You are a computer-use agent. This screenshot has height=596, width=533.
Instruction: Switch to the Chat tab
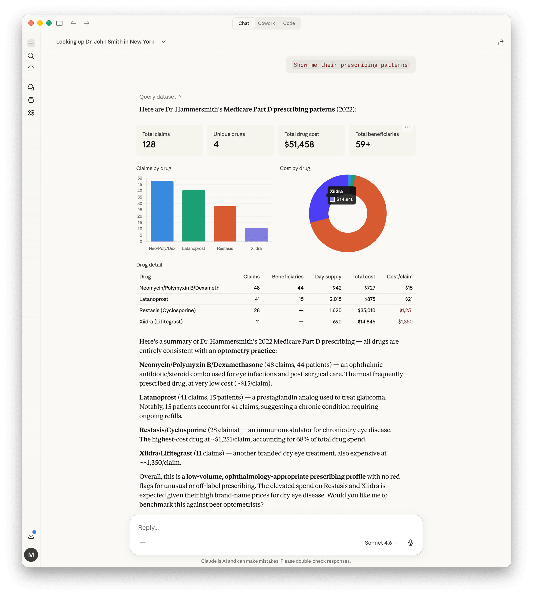(x=244, y=23)
